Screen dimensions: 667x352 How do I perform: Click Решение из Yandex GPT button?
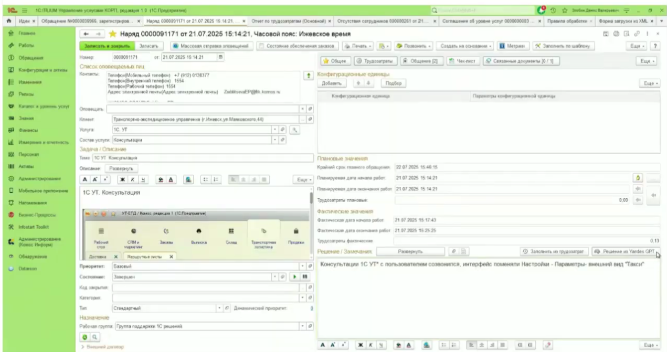tap(626, 251)
